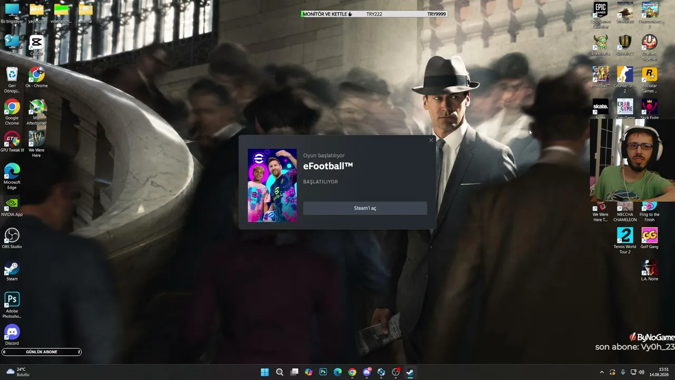Select the Geri Dönüşüm recycle bin icon
Viewport: 675px width, 380px height.
pos(12,80)
